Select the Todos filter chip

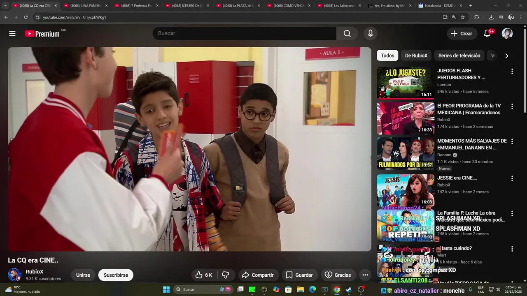click(387, 55)
